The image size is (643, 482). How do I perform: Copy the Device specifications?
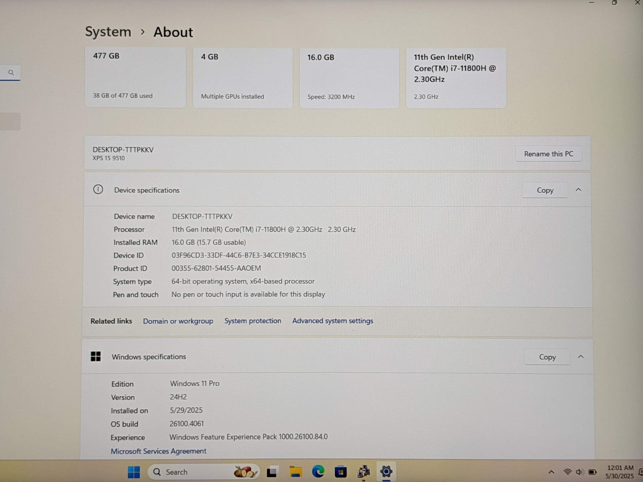[x=545, y=190]
